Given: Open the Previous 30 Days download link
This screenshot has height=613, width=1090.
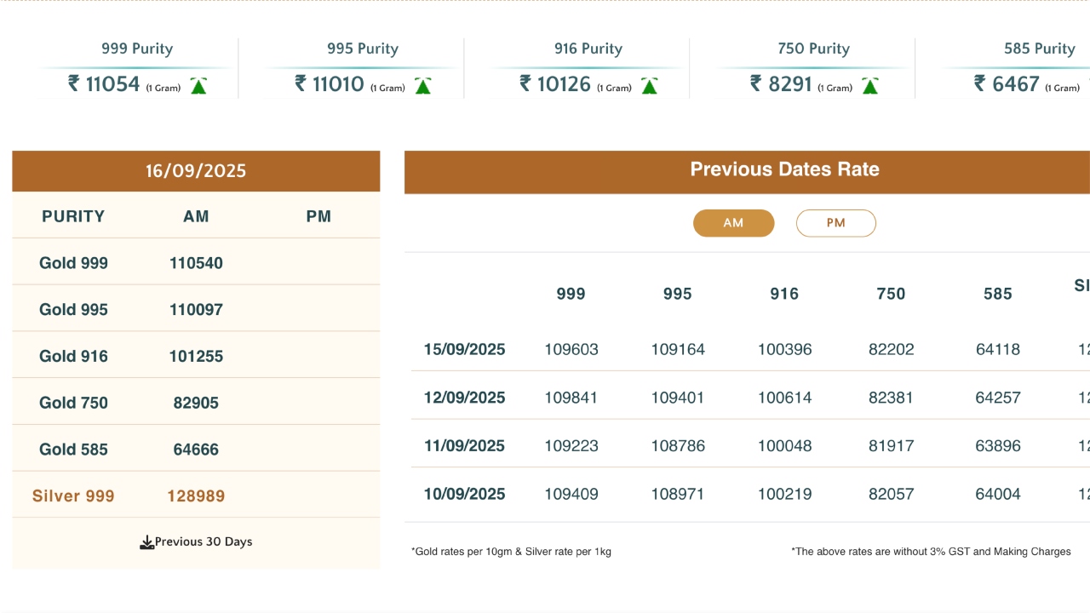Looking at the screenshot, I should [x=204, y=542].
